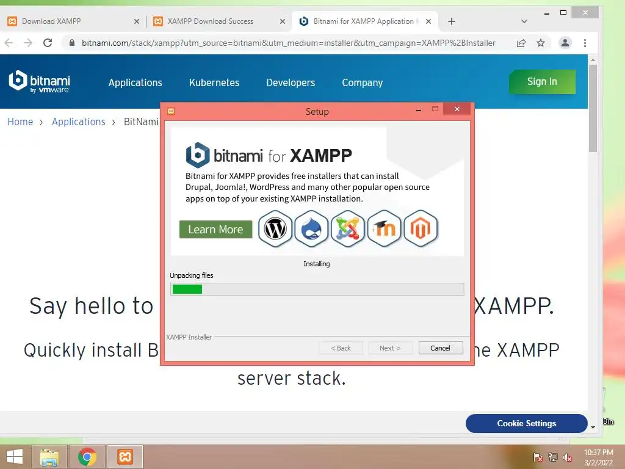
Task: Select XAMPP installer in taskbar
Action: click(125, 457)
